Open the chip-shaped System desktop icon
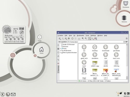This screenshot has height=97, width=130. point(124,19)
